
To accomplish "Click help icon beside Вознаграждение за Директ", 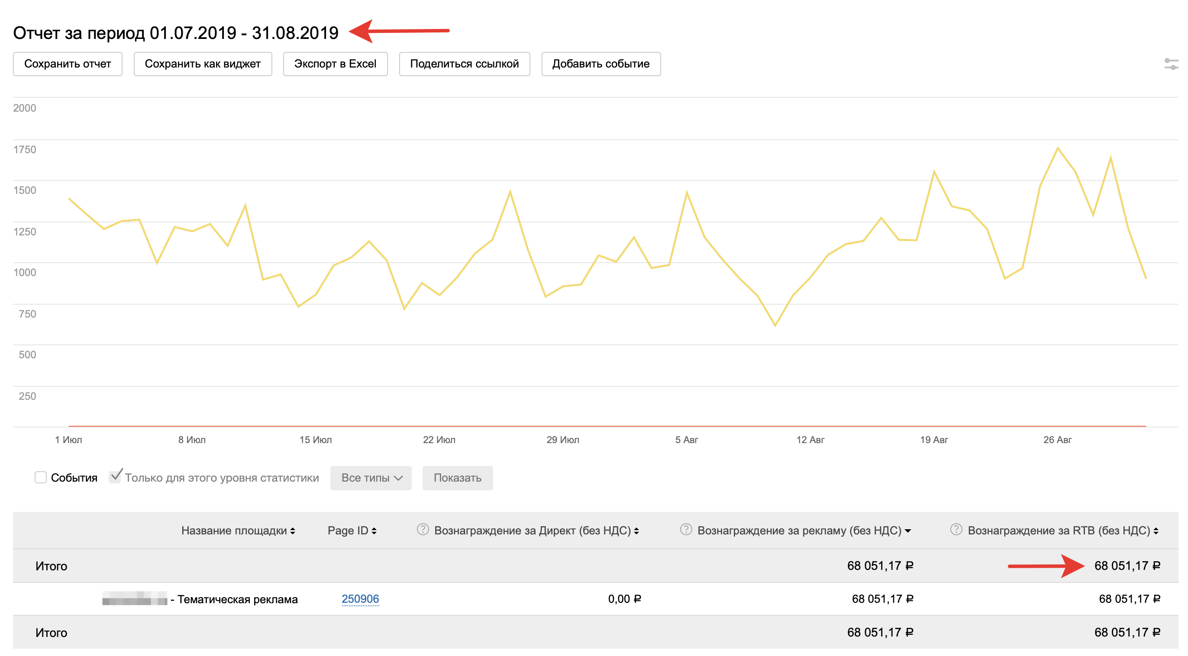I will tap(423, 529).
